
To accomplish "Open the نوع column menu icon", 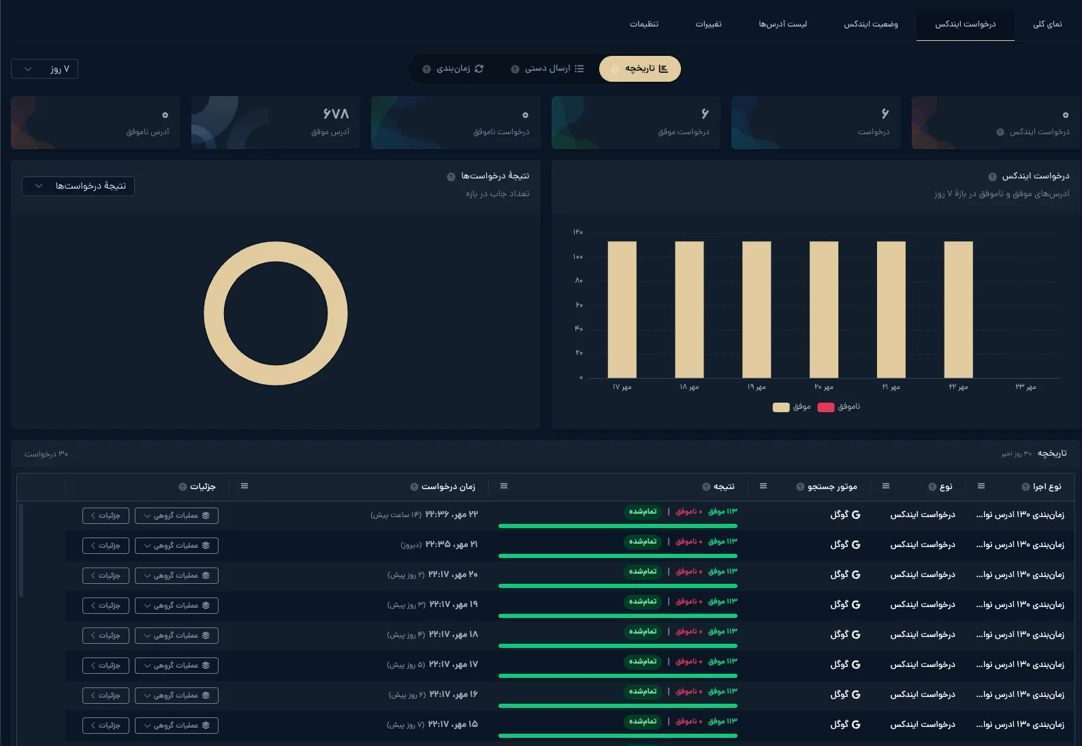I will [886, 486].
